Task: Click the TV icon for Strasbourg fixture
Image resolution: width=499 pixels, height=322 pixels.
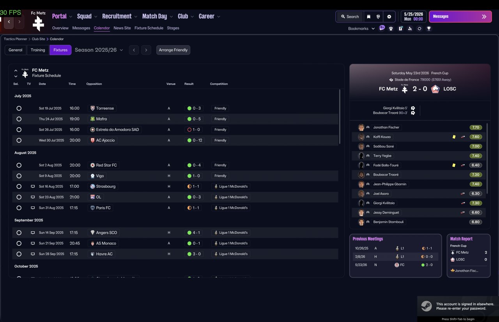Action: 33,187
